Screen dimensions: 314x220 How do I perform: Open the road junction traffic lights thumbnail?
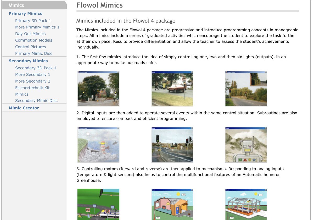(x=172, y=145)
